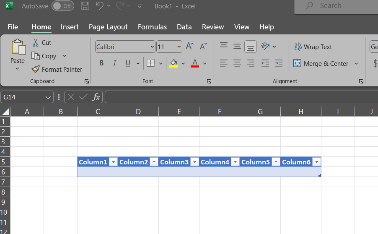Apply the yellow Fill Color

173,63
